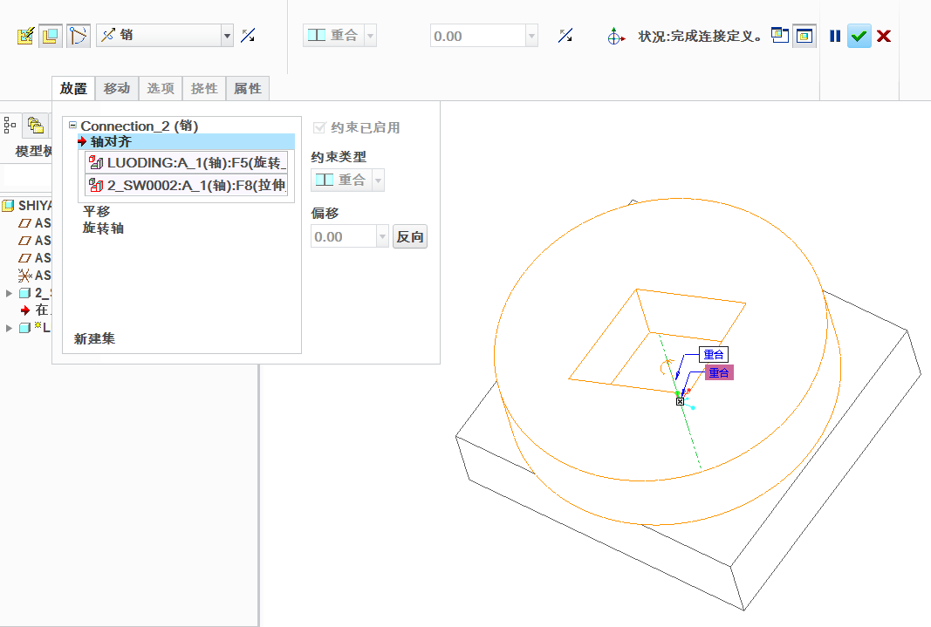Screen dimensions: 931x627
Task: Click the LUODING reference row icon
Action: (x=96, y=163)
